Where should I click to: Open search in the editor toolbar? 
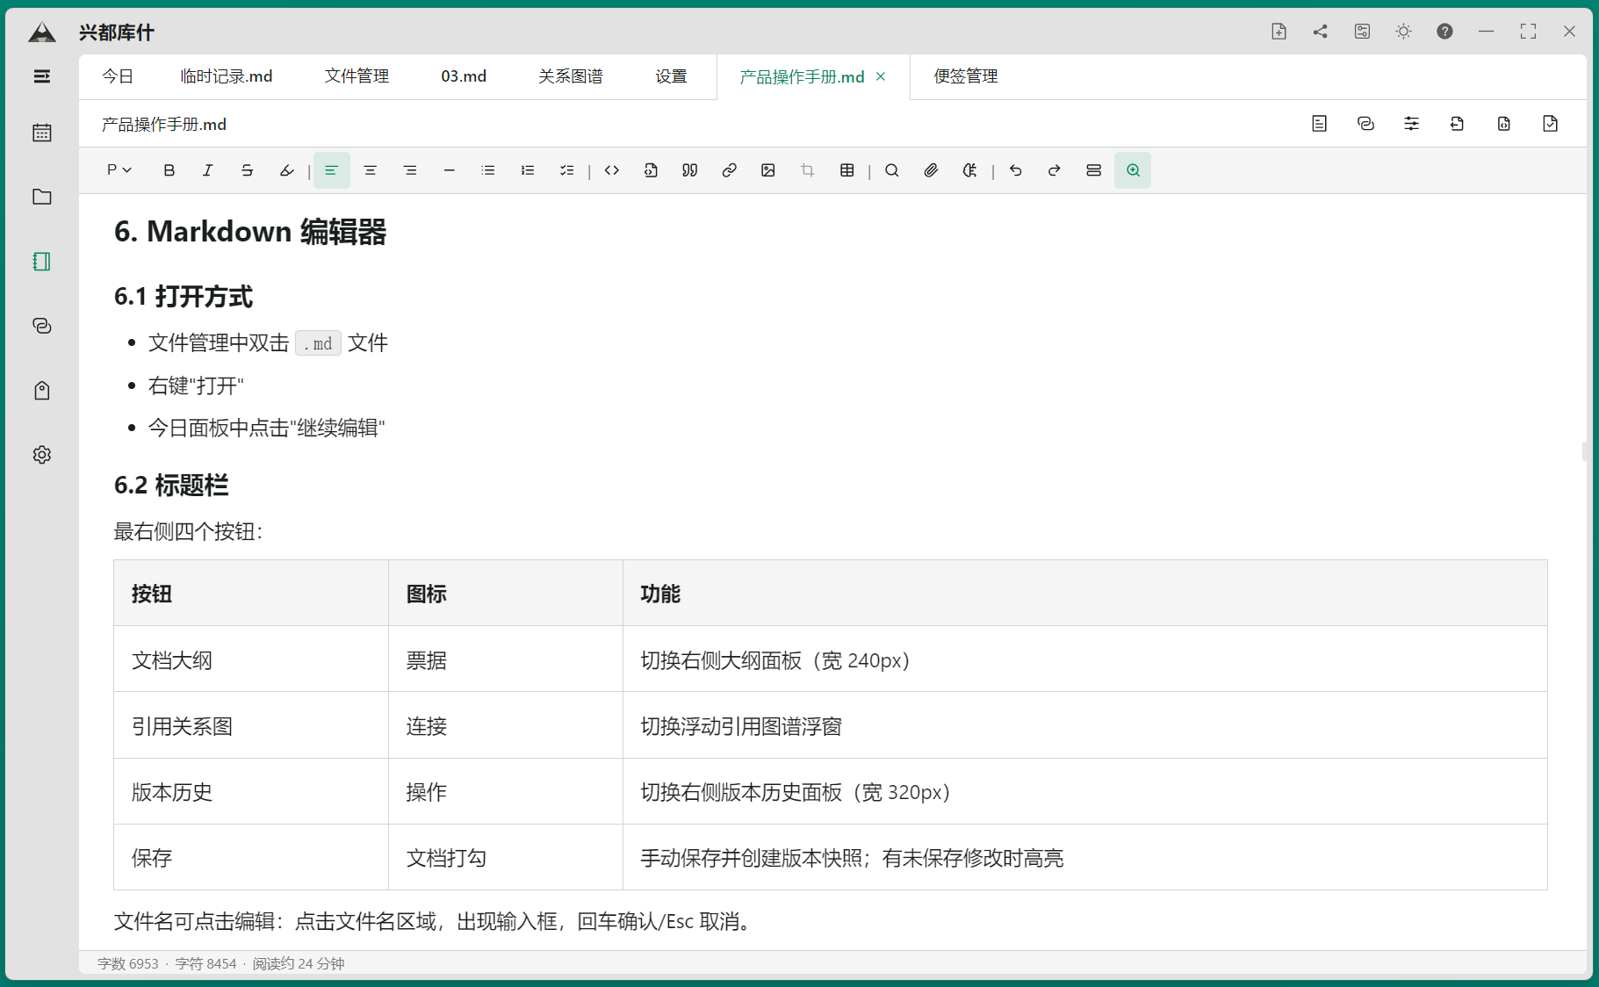pyautogui.click(x=892, y=170)
